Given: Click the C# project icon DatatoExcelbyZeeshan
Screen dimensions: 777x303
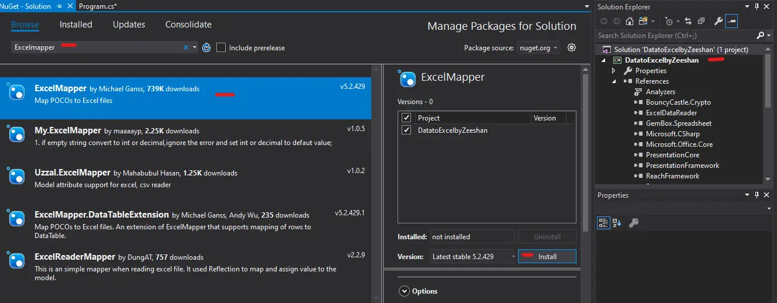Looking at the screenshot, I should pos(616,60).
